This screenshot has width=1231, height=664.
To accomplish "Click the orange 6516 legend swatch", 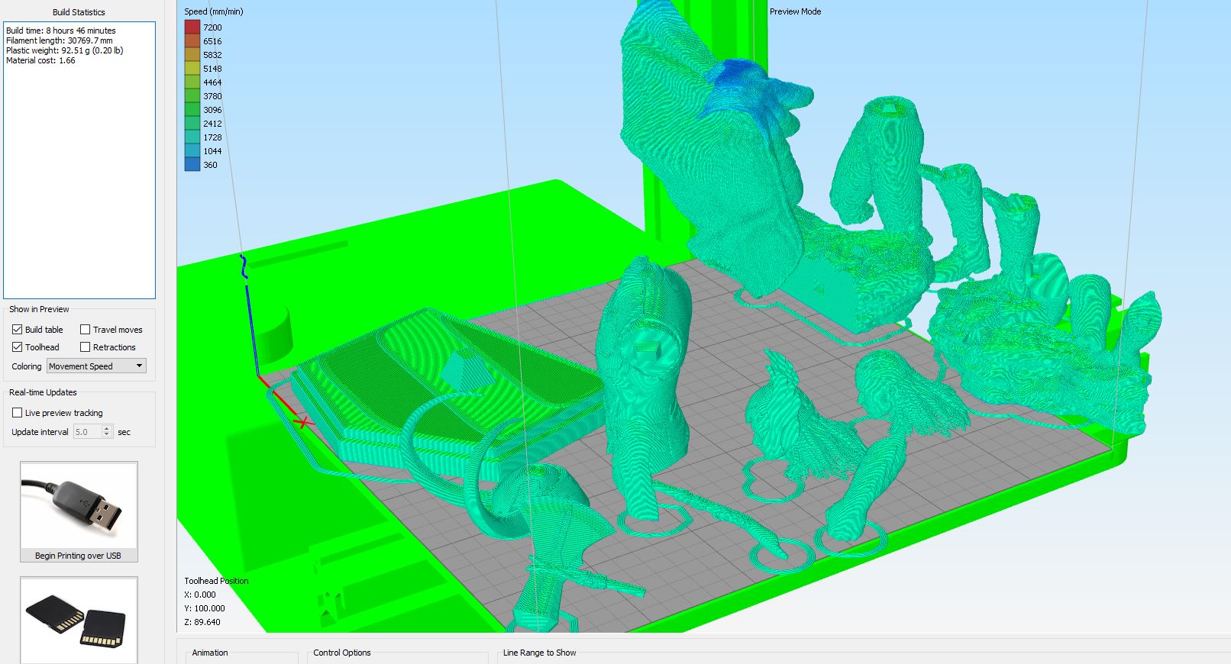I will pos(192,41).
